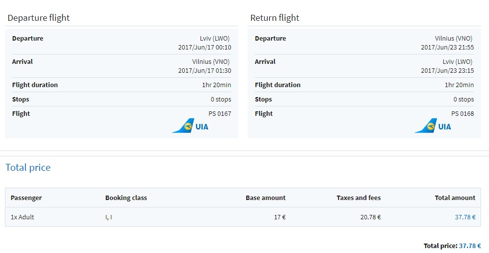Click Vilnius (VNO) in return departure

click(453, 38)
